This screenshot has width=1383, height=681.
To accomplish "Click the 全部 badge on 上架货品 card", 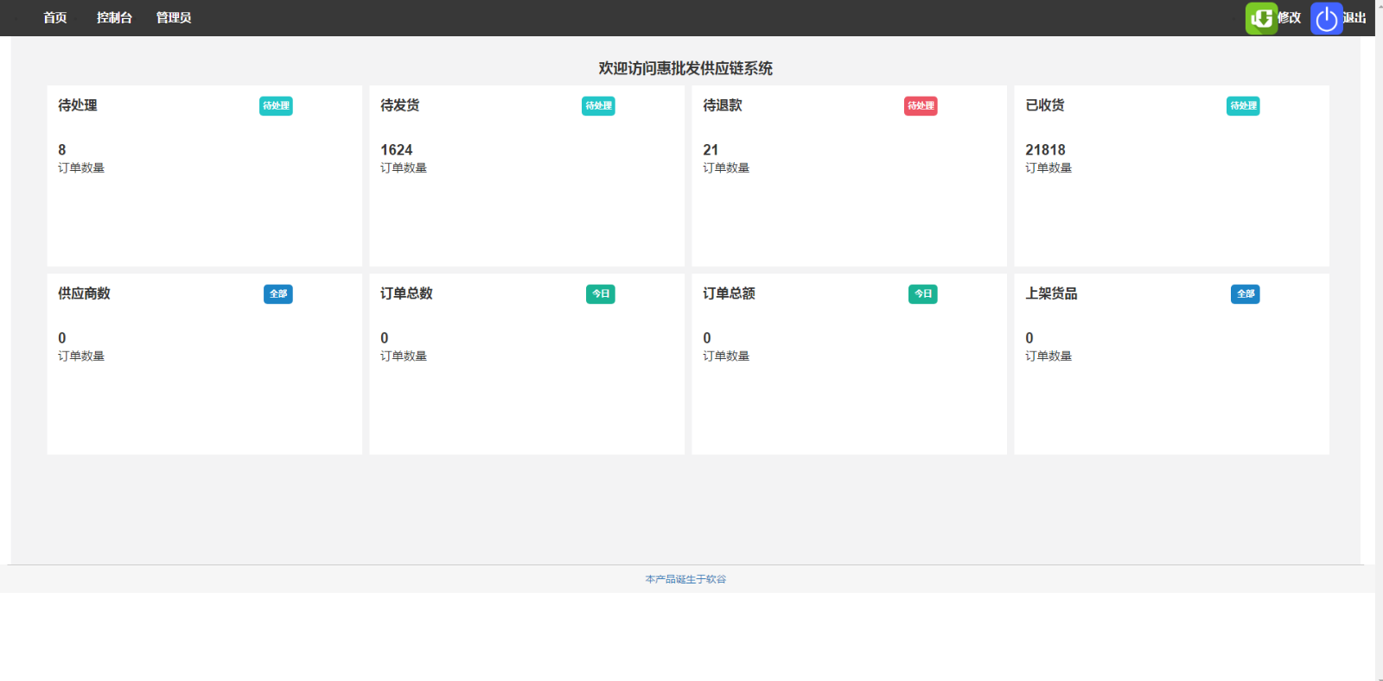I will tap(1246, 294).
